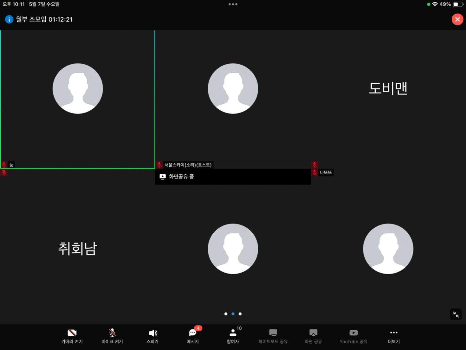Click the 화면공유 중 status text
The height and width of the screenshot is (350, 466).
click(182, 177)
